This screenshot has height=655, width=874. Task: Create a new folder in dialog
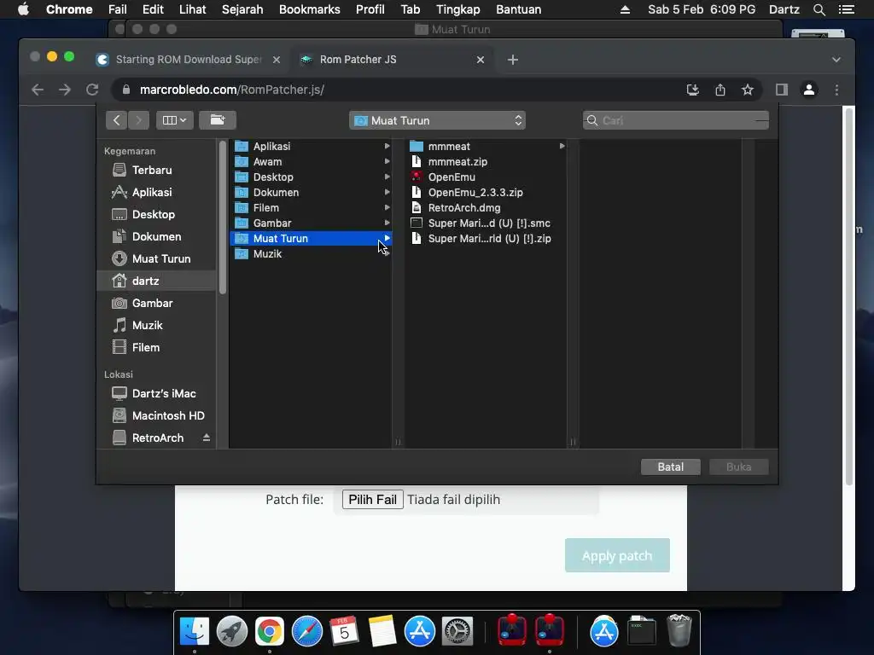[x=218, y=120]
